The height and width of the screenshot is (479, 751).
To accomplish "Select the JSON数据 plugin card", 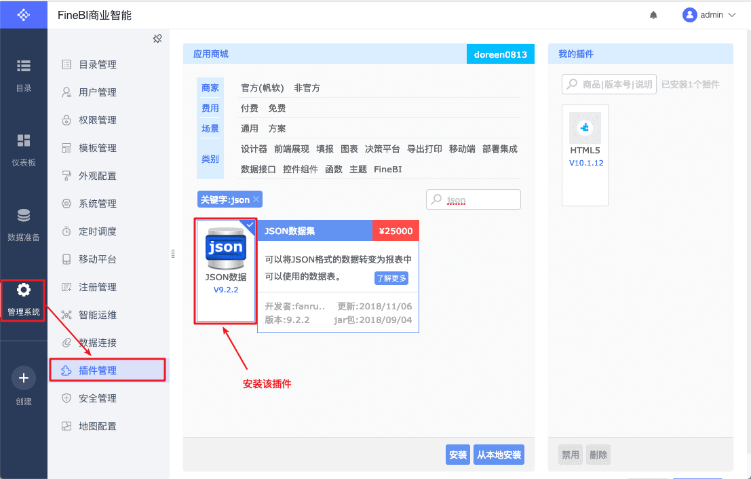I will (226, 271).
